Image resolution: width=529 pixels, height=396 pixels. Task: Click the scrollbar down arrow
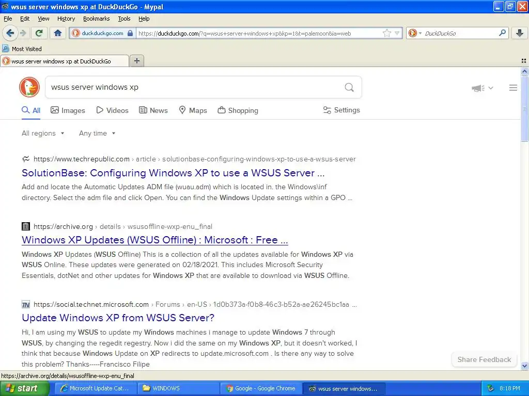pos(524,366)
